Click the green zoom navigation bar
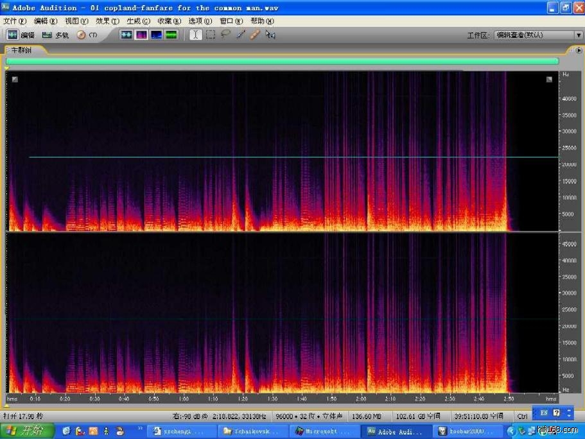The height and width of the screenshot is (439, 585). (x=282, y=61)
